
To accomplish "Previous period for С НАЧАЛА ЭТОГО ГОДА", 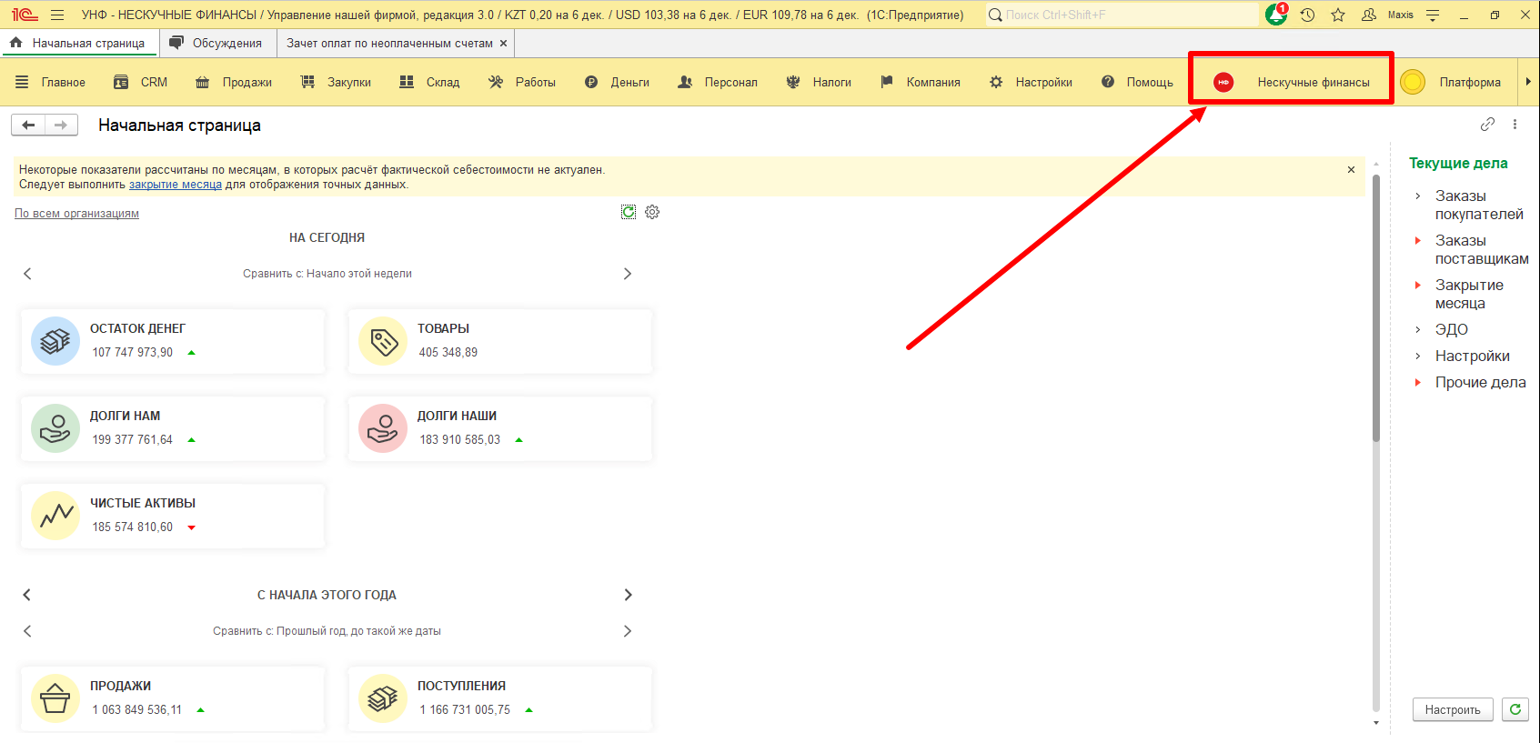I will point(27,595).
